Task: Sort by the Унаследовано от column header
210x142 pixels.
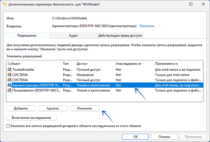Action: pyautogui.click(x=133, y=64)
